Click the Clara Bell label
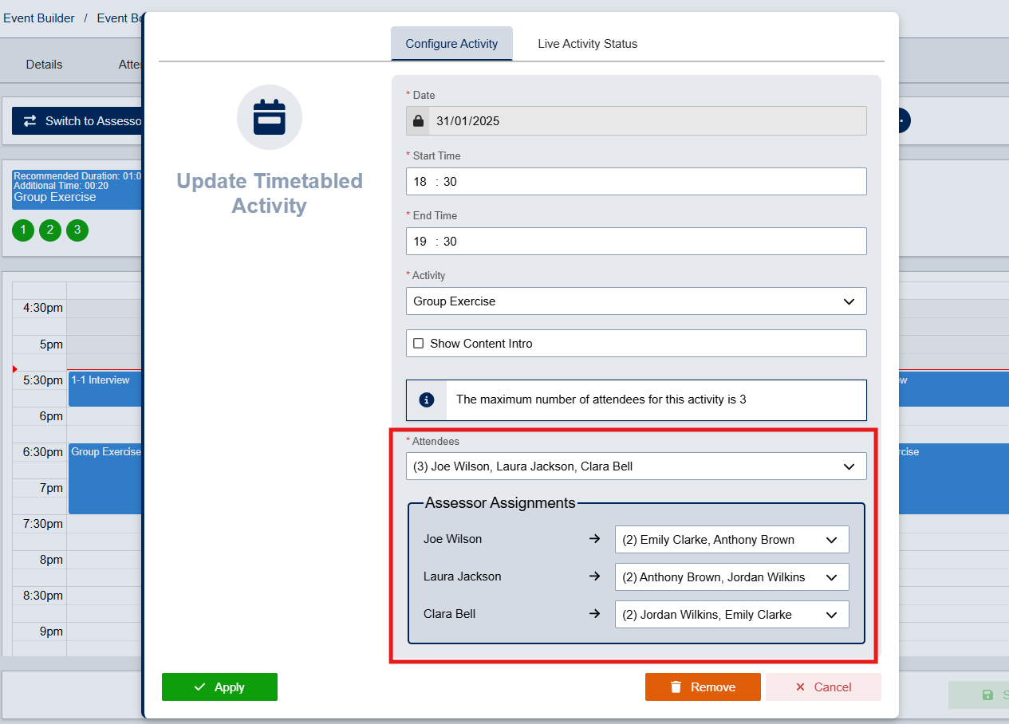1009x724 pixels. [x=450, y=614]
